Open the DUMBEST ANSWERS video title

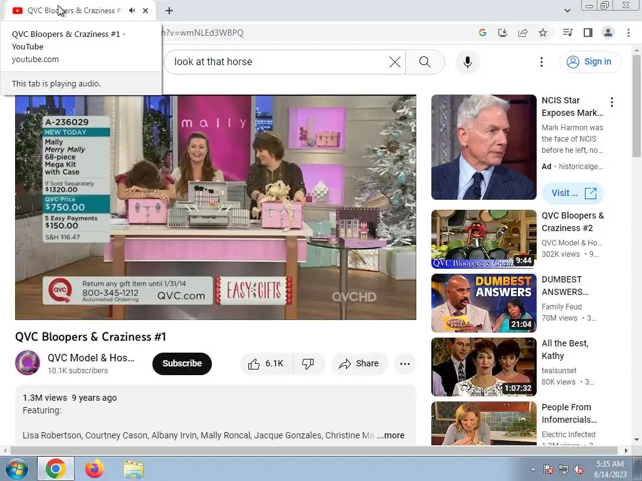click(x=565, y=286)
